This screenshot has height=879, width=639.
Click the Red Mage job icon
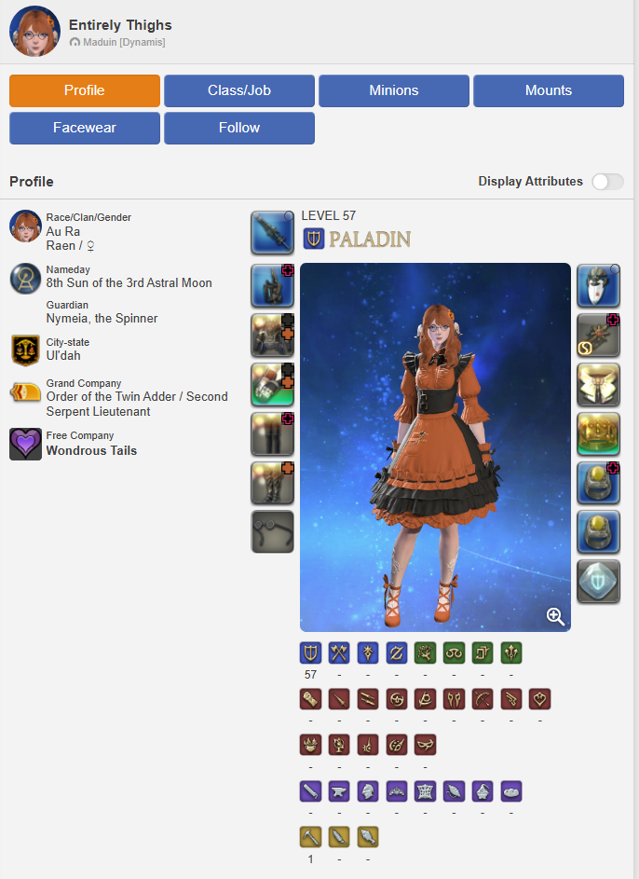pyautogui.click(x=368, y=745)
